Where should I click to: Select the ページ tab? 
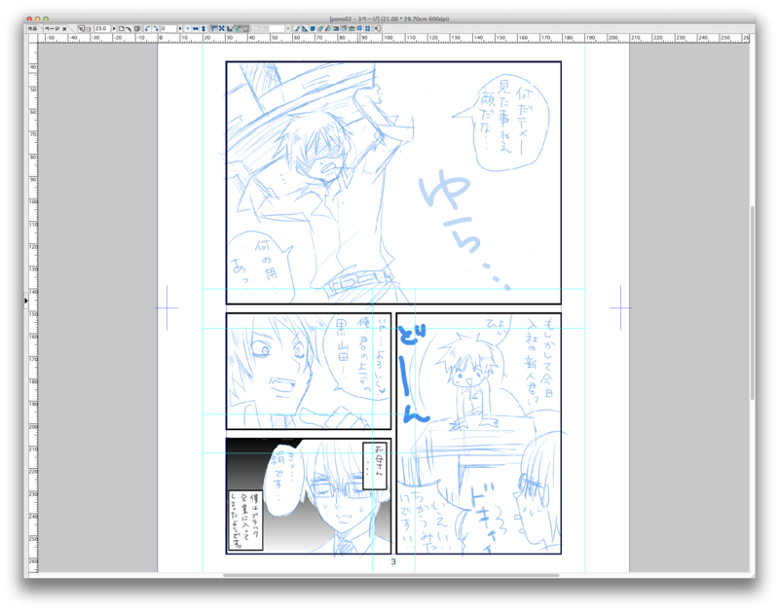click(x=53, y=29)
